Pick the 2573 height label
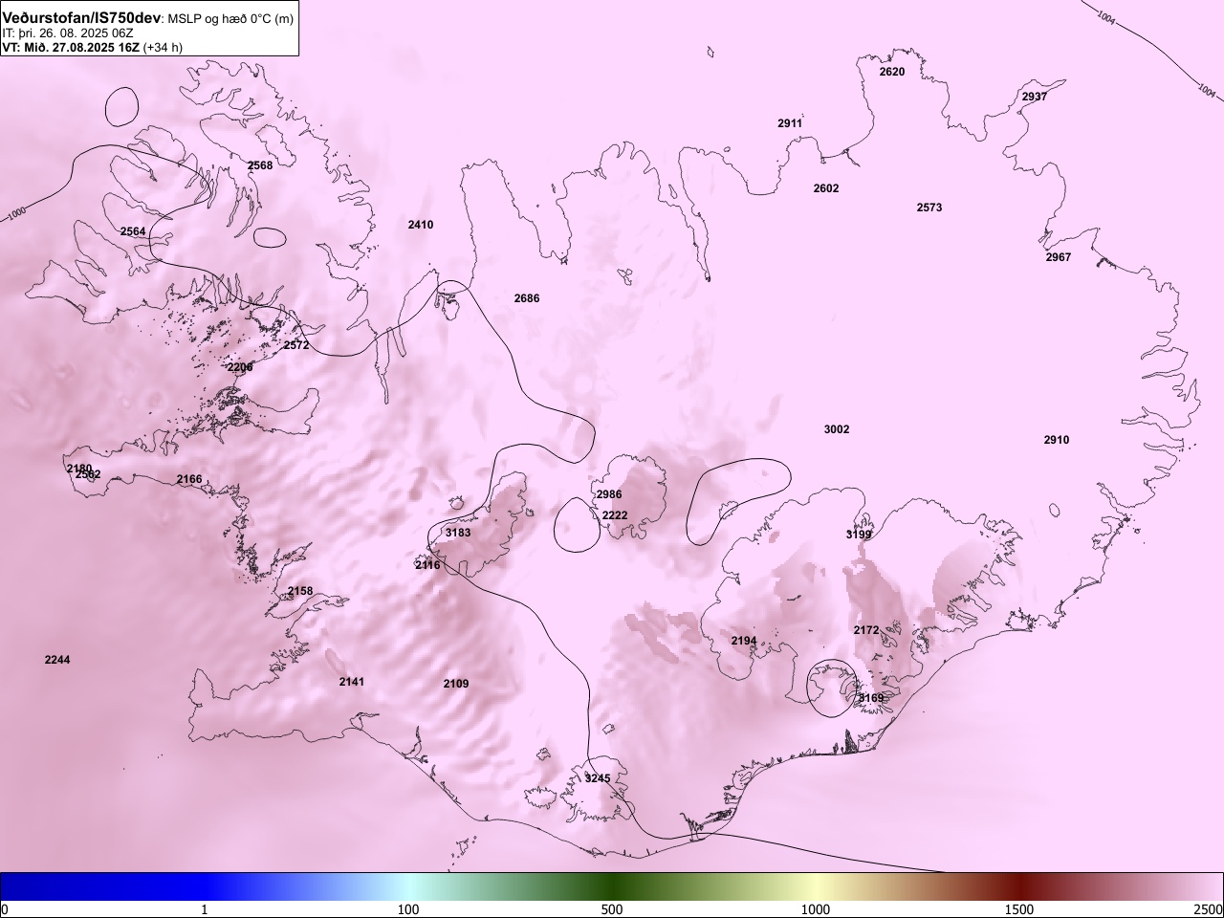The height and width of the screenshot is (918, 1224). pos(929,208)
